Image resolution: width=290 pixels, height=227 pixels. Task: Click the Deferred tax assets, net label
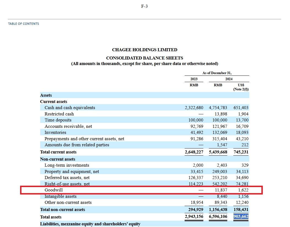(x=67, y=178)
